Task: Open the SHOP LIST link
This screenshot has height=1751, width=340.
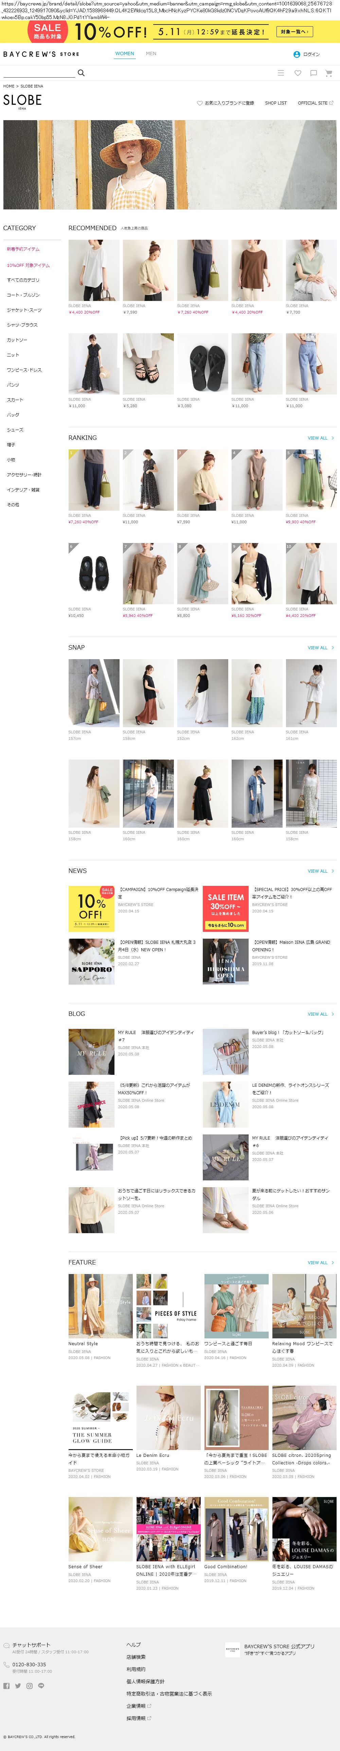Action: pos(275,103)
